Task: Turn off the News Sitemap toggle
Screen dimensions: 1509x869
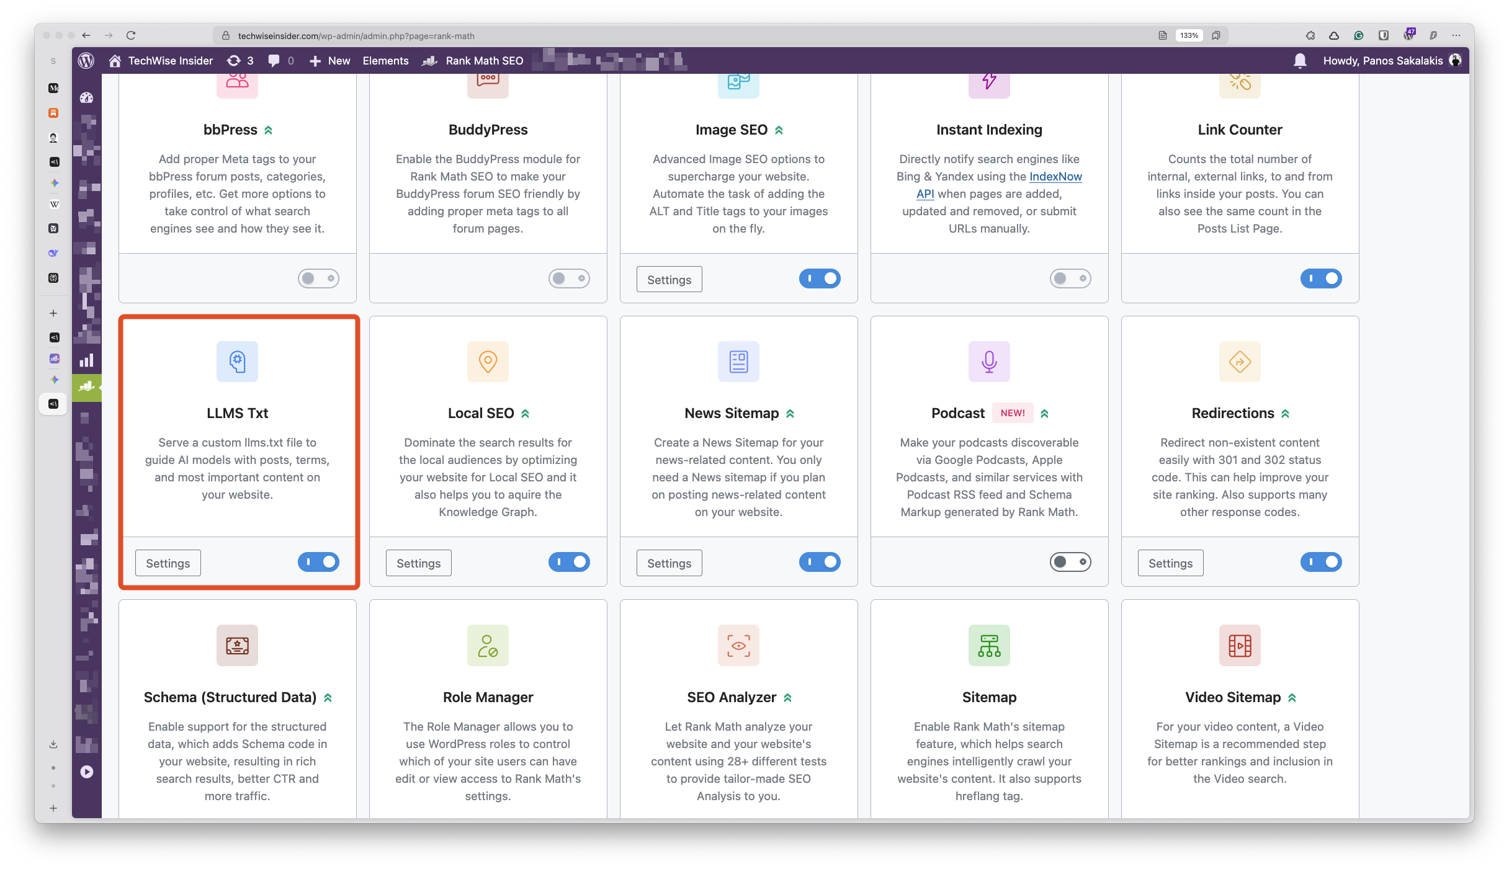Action: [x=820, y=562]
